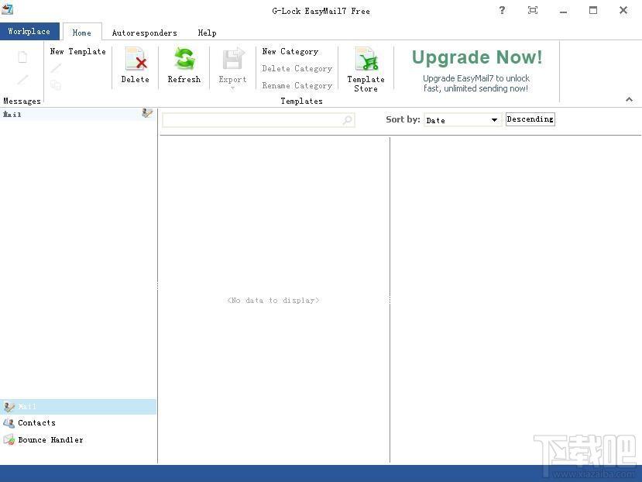Refresh the templates list

[184, 60]
